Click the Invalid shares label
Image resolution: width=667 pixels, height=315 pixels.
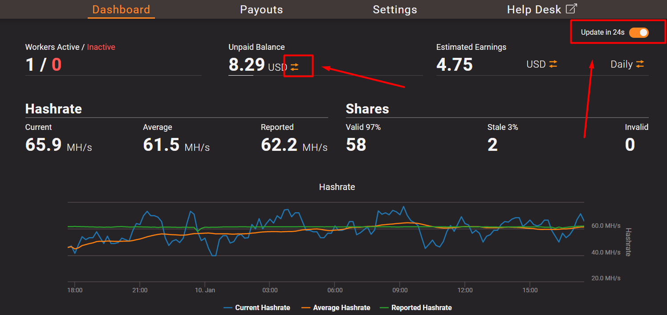coord(637,127)
